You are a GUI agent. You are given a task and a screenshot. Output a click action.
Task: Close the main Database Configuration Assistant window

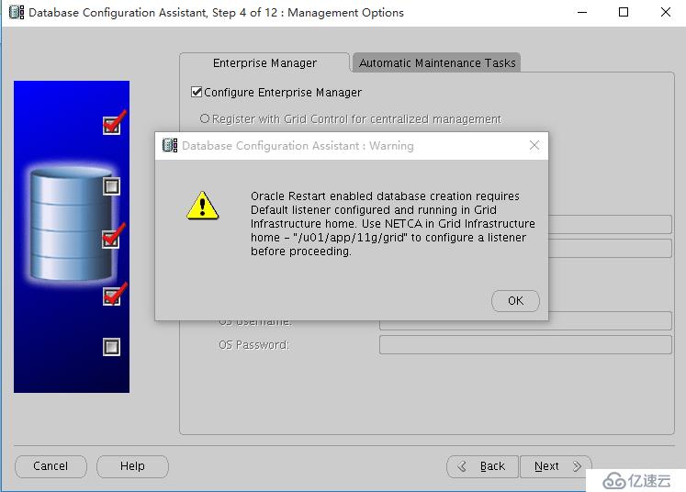[666, 12]
